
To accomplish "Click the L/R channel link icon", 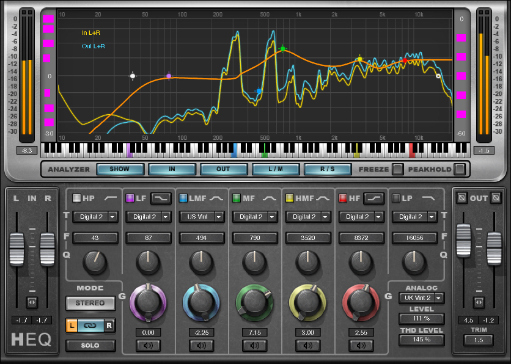I will point(90,325).
